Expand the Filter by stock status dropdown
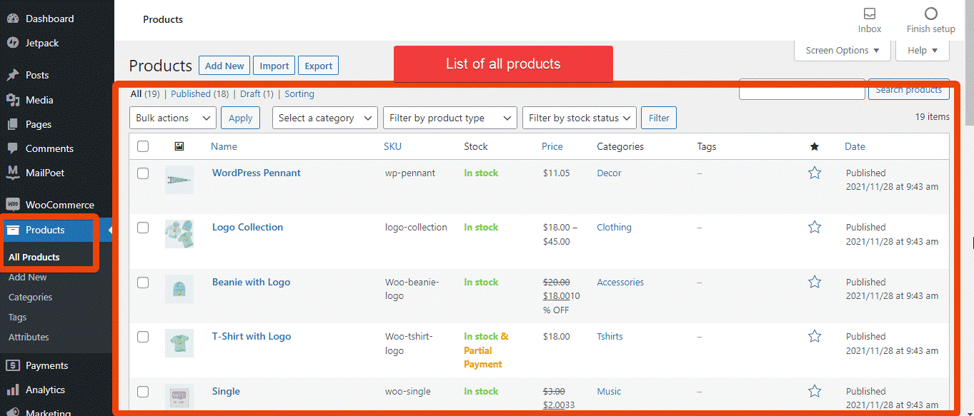 coord(580,118)
